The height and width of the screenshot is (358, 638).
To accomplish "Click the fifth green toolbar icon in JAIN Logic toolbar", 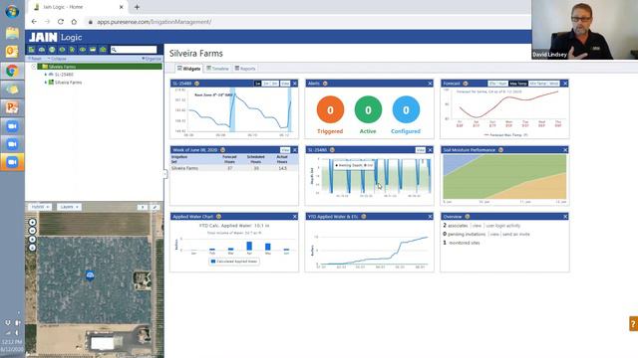I will point(72,50).
